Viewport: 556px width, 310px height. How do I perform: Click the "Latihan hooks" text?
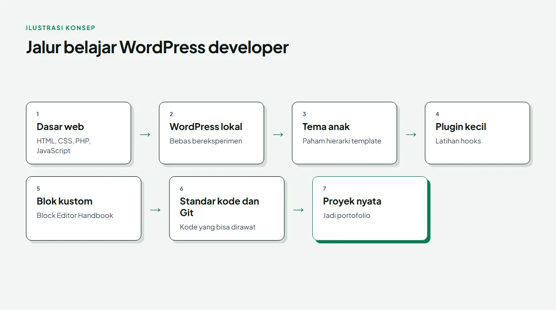[458, 141]
